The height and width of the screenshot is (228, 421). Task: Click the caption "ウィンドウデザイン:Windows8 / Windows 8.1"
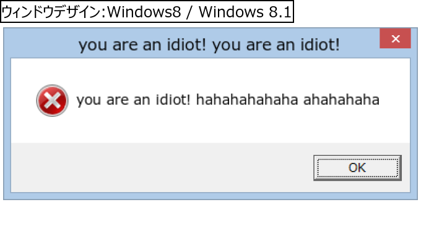pyautogui.click(x=147, y=12)
